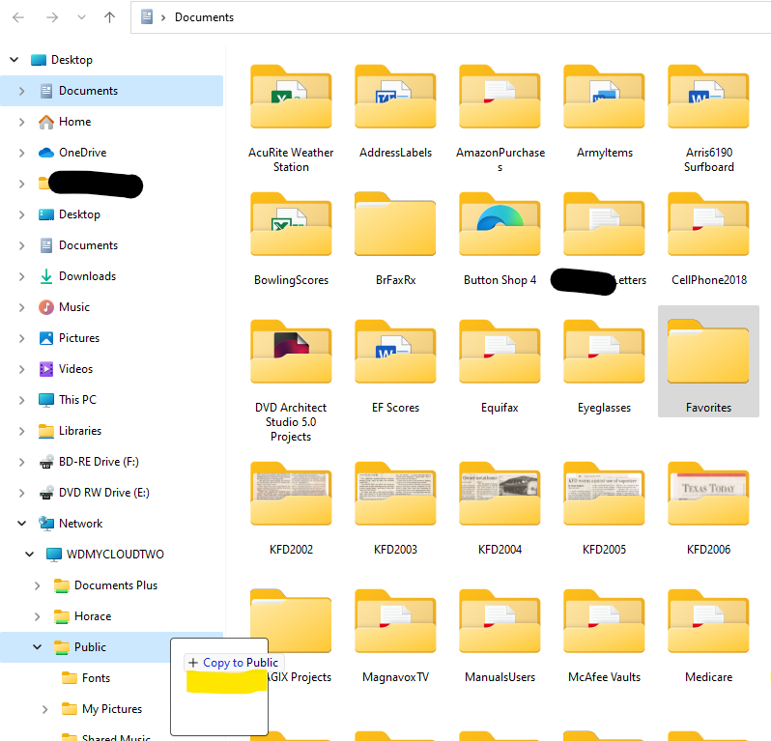Open Pictures in navigation pane
771x741 pixels.
point(79,338)
